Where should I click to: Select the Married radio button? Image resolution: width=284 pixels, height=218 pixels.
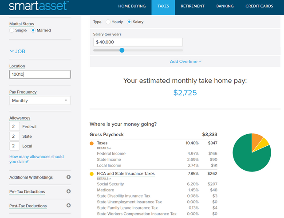click(33, 31)
